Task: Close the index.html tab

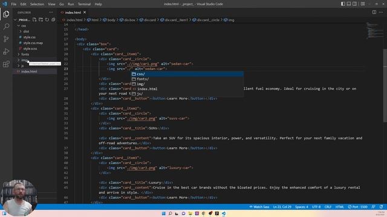Action: (85, 12)
